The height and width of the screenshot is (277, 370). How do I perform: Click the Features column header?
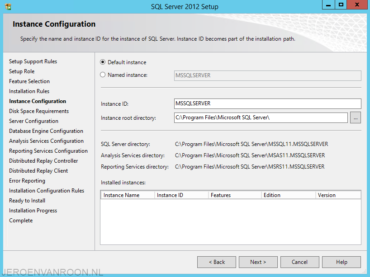[235, 195]
